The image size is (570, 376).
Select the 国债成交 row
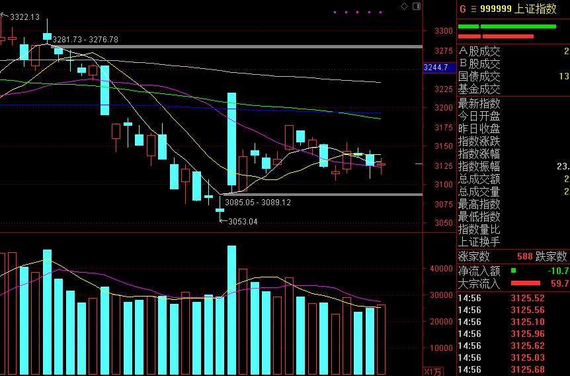point(513,76)
